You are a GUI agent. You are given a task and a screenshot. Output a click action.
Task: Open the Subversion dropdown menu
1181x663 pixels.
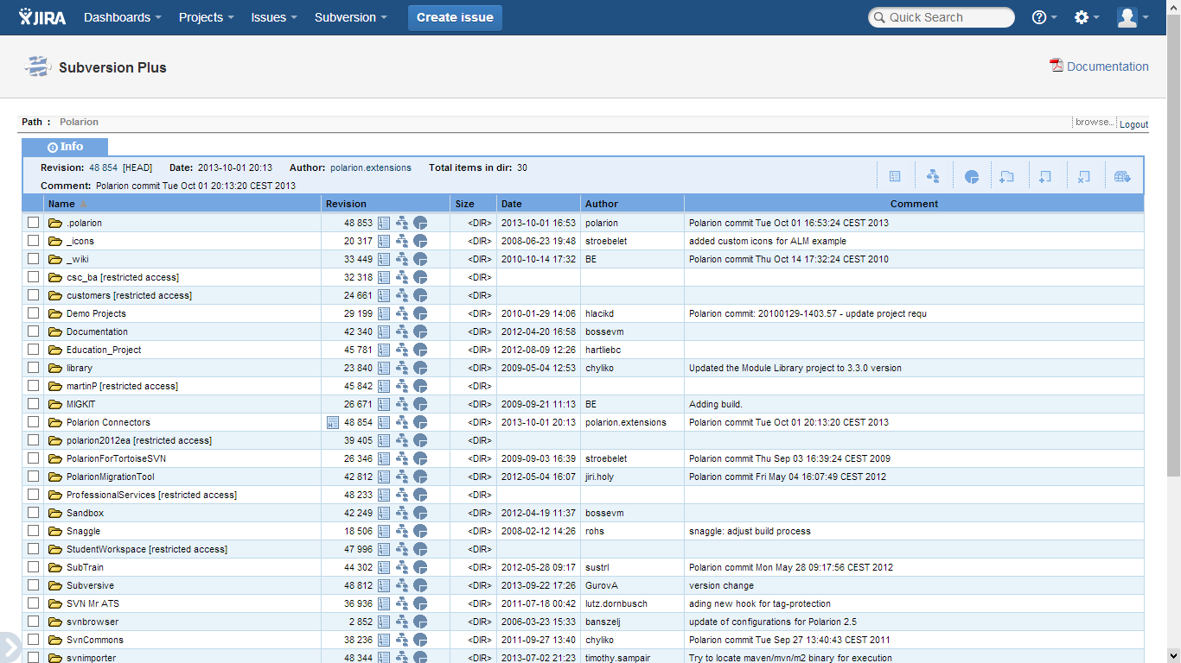click(x=351, y=17)
